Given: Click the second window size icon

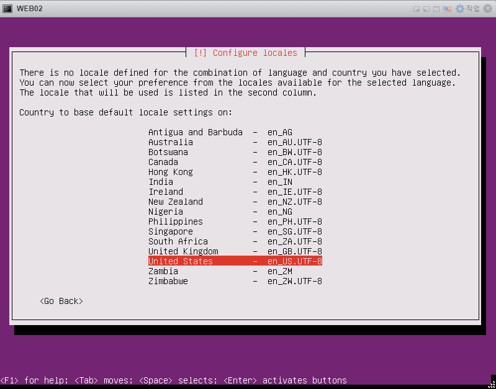Looking at the screenshot, I should pyautogui.click(x=426, y=9).
